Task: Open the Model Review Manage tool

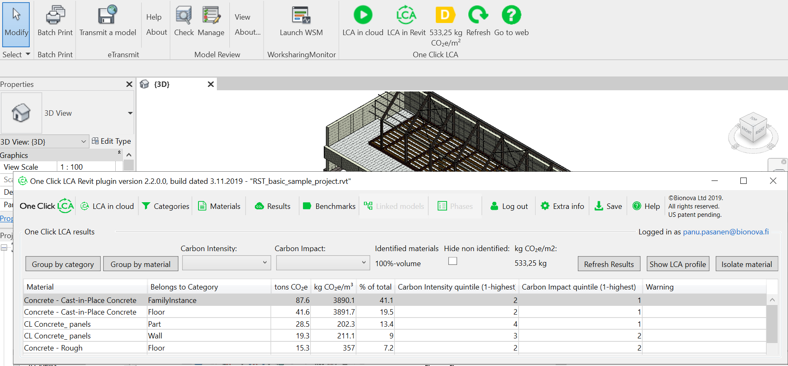Action: tap(211, 21)
